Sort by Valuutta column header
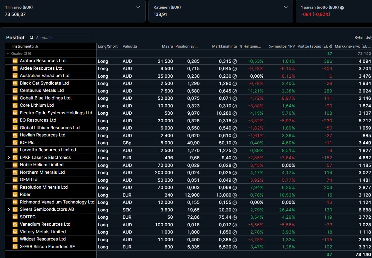 pyautogui.click(x=130, y=46)
